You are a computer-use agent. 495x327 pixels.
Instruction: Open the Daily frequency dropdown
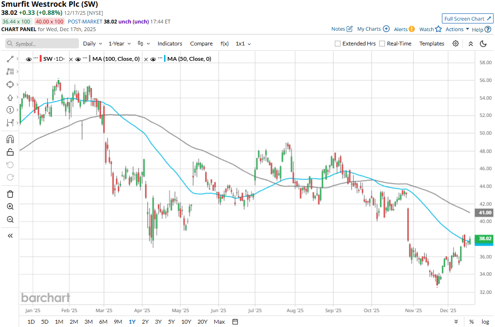tap(92, 44)
